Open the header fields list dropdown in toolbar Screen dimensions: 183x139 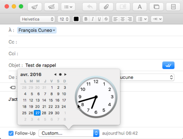(68, 7)
